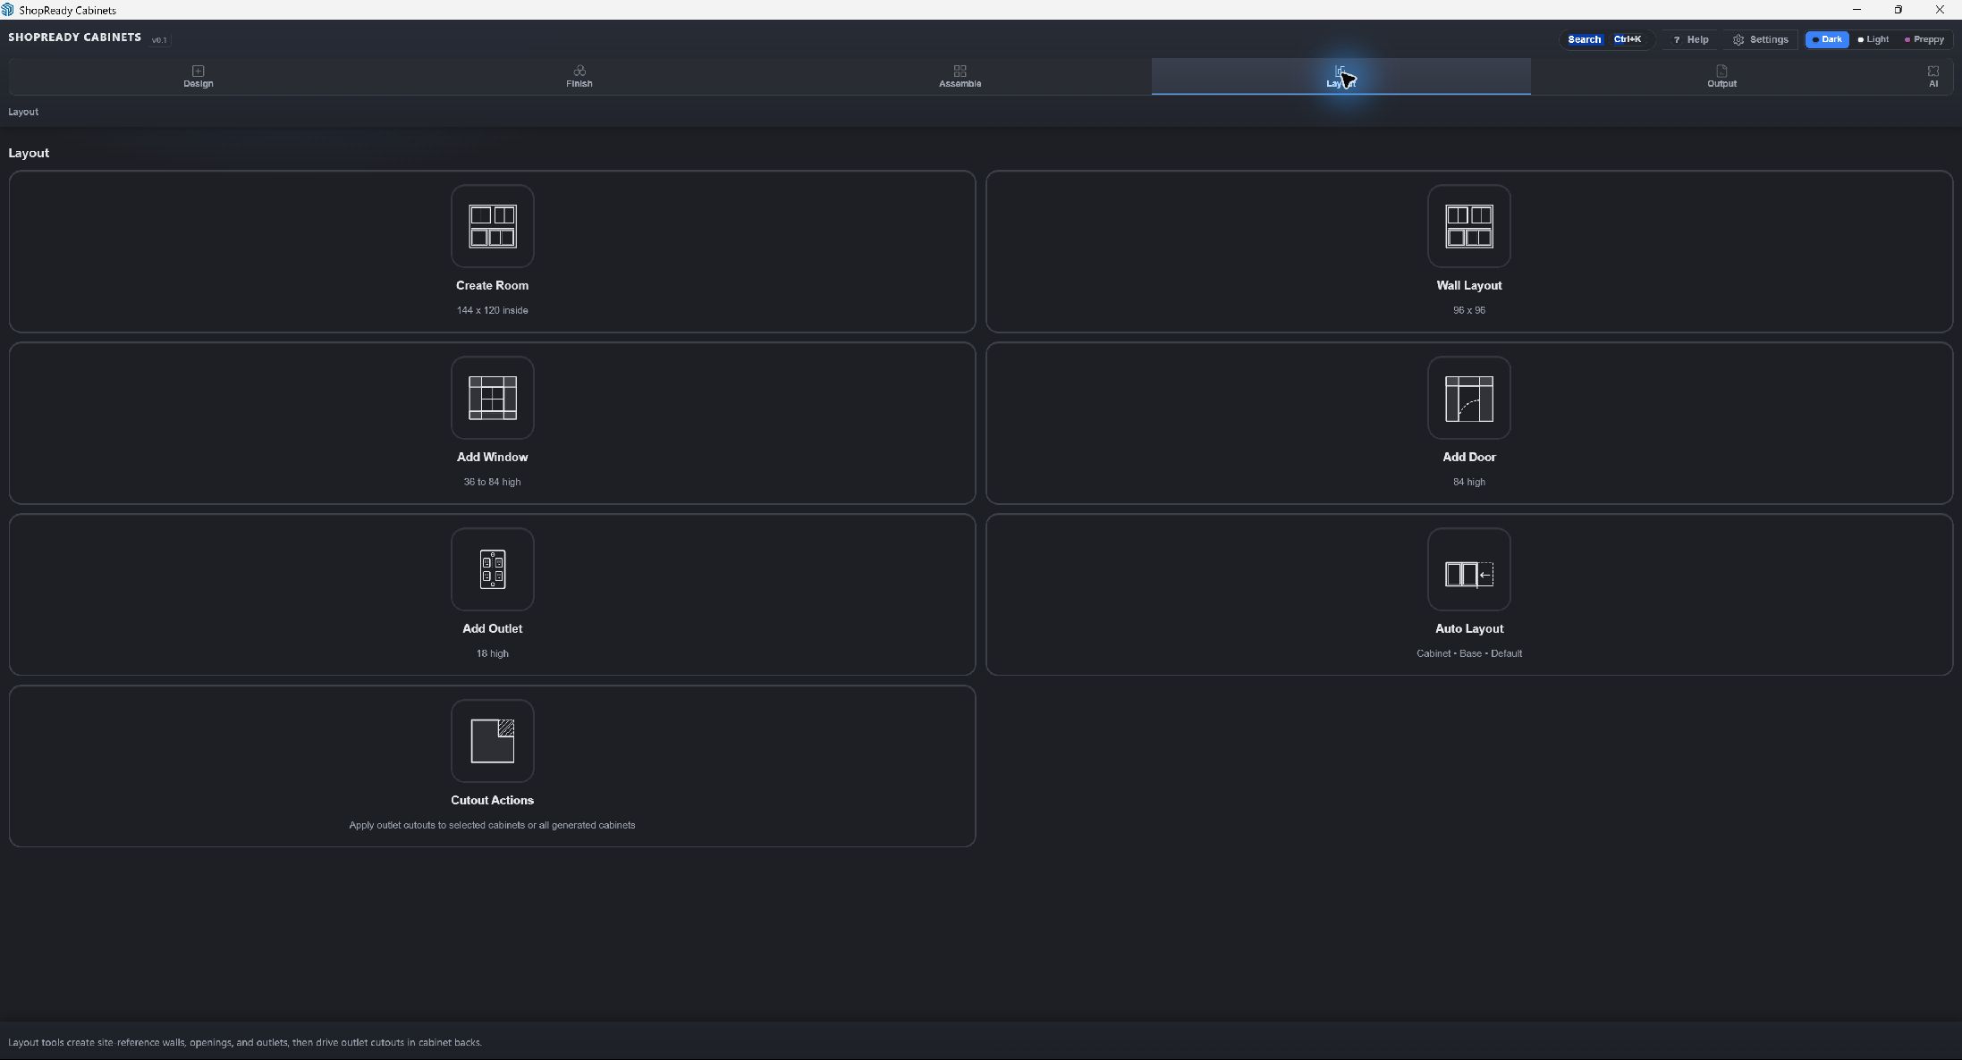This screenshot has height=1060, width=1962.
Task: Click the v0.1 version badge
Action: click(159, 40)
